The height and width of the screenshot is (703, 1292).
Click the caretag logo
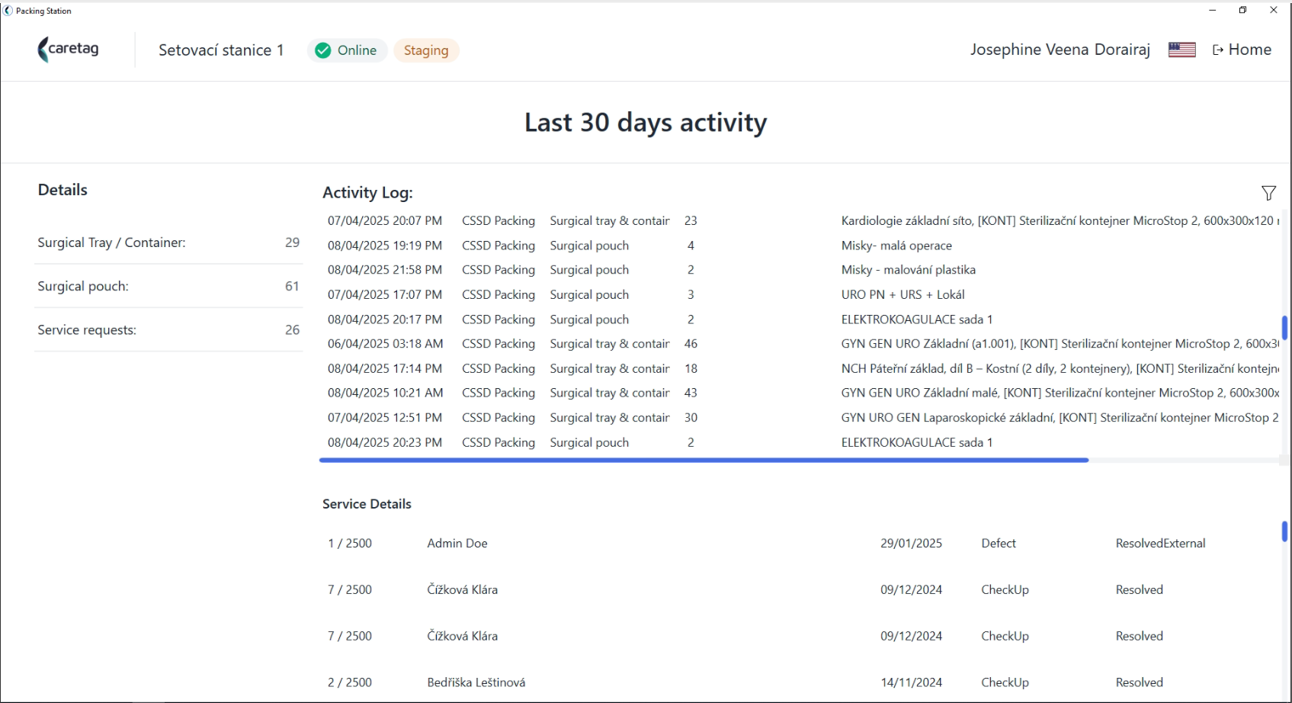tap(69, 50)
